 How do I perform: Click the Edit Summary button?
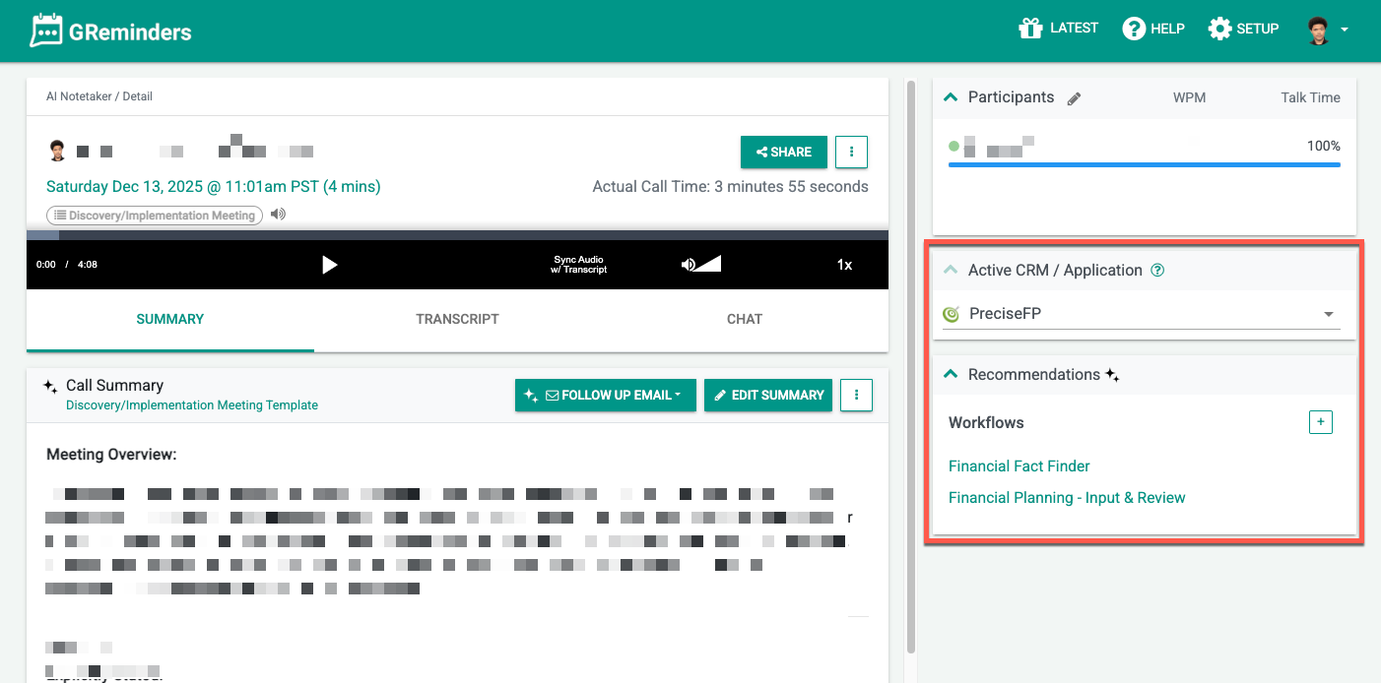(x=768, y=395)
